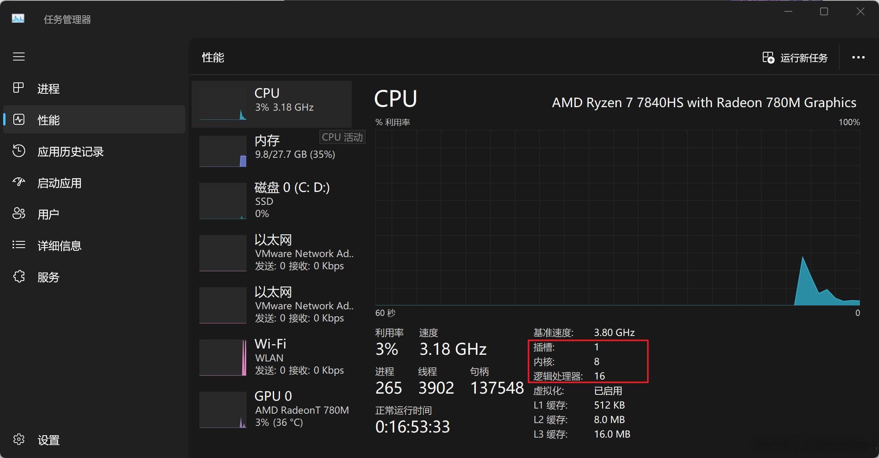Click the AMD Ryzen 7 7840HS processor name

click(704, 102)
